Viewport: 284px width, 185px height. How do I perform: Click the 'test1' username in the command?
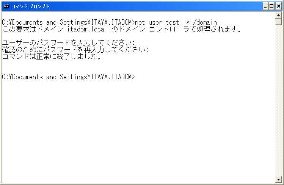174,22
